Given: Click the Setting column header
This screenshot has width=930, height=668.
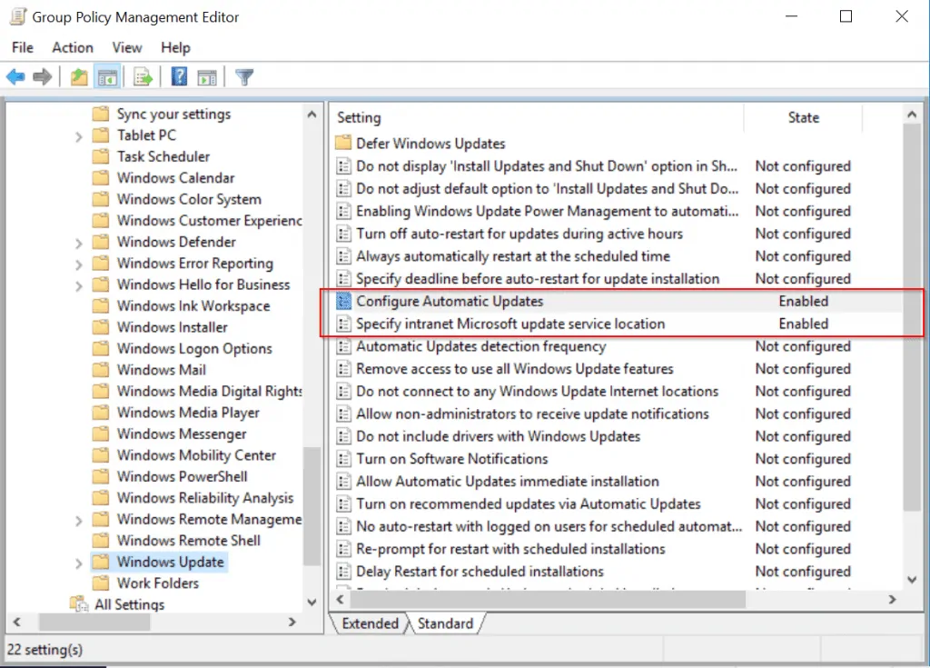Looking at the screenshot, I should coord(358,117).
